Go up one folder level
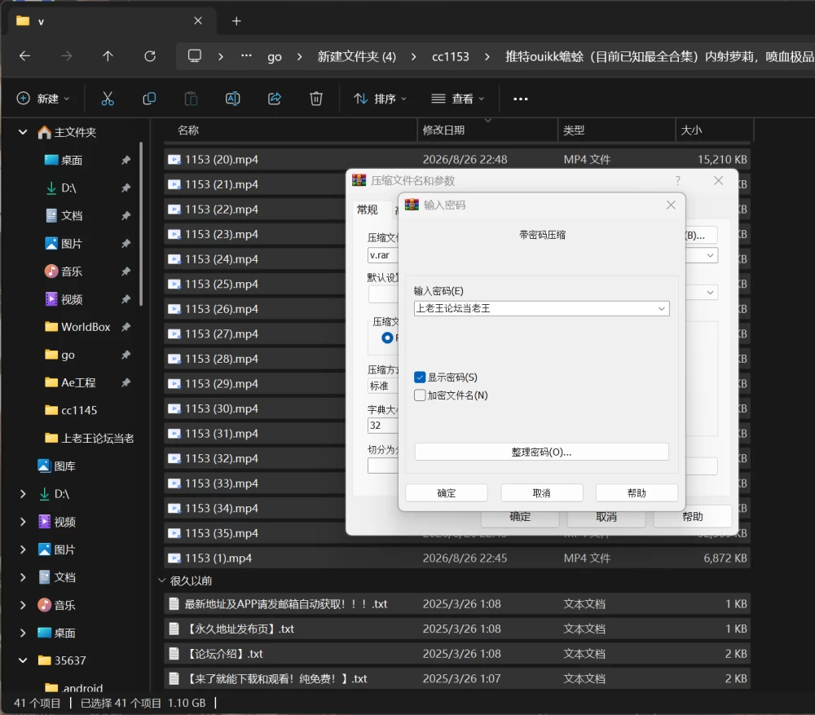Image resolution: width=815 pixels, height=715 pixels. (108, 56)
